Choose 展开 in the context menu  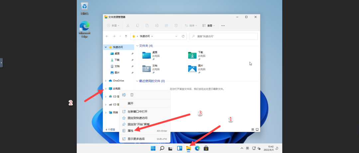pyautogui.click(x=145, y=103)
